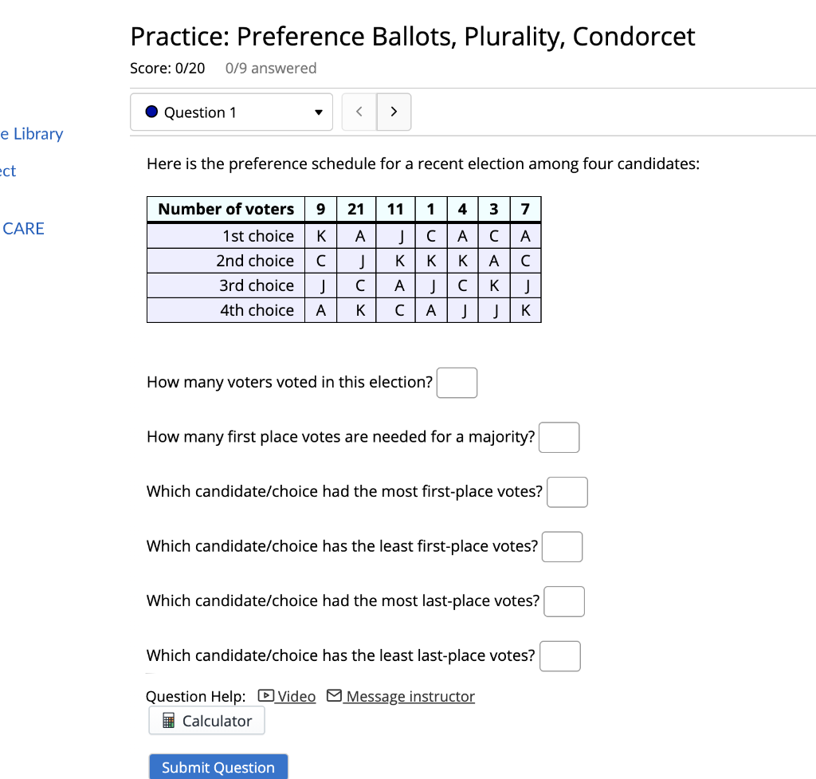Select the most first-place votes answer box
The image size is (816, 779).
[x=567, y=492]
